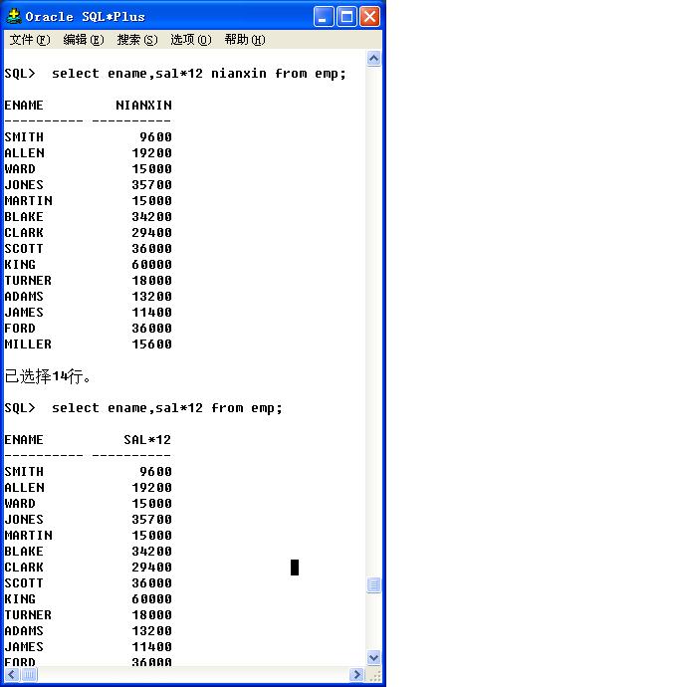Click the second query without alias
This screenshot has height=687, width=680.
pos(167,408)
